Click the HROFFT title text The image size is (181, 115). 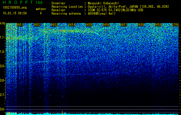tap(18, 2)
